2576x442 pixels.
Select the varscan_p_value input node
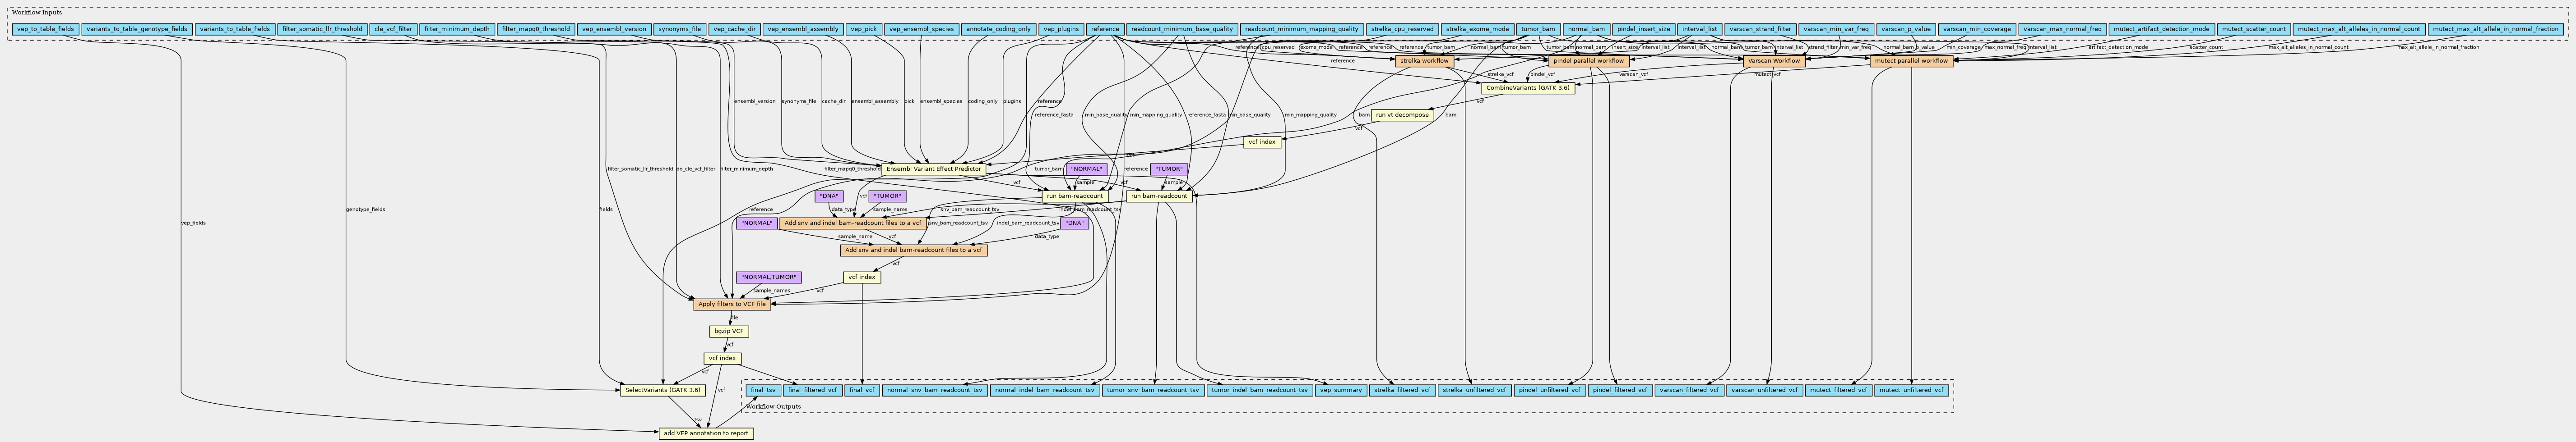click(x=1906, y=29)
